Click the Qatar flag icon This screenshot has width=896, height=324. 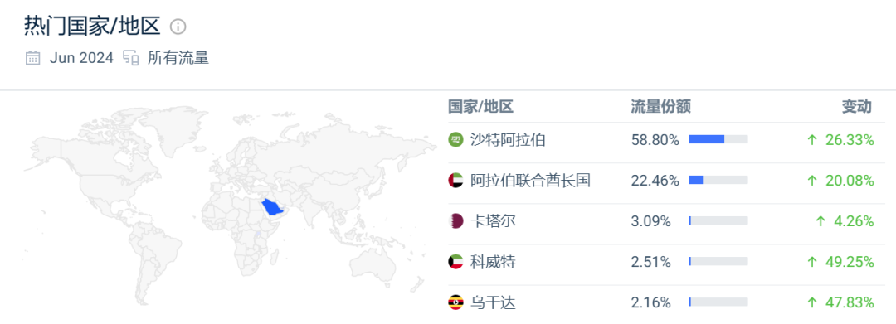pos(455,221)
